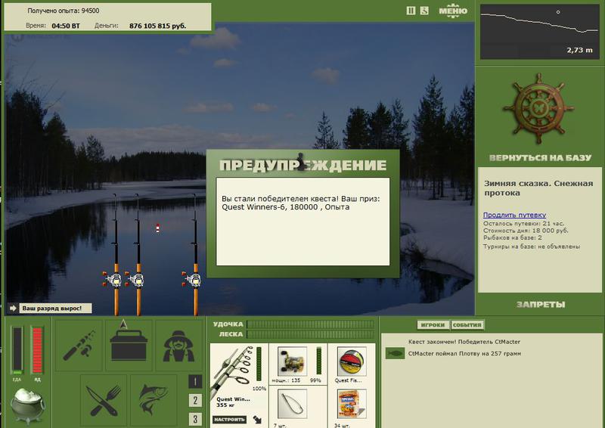Image resolution: width=605 pixels, height=428 pixels.
Task: Click the ПРЕДУПРЕЖДЕНИЕ dialog title
Action: (x=303, y=166)
